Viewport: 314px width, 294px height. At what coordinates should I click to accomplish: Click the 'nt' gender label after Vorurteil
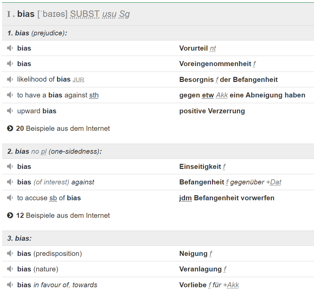(213, 49)
